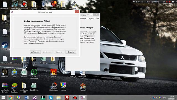
Task: Open the usb folder on desktop
Action: pos(63,5)
